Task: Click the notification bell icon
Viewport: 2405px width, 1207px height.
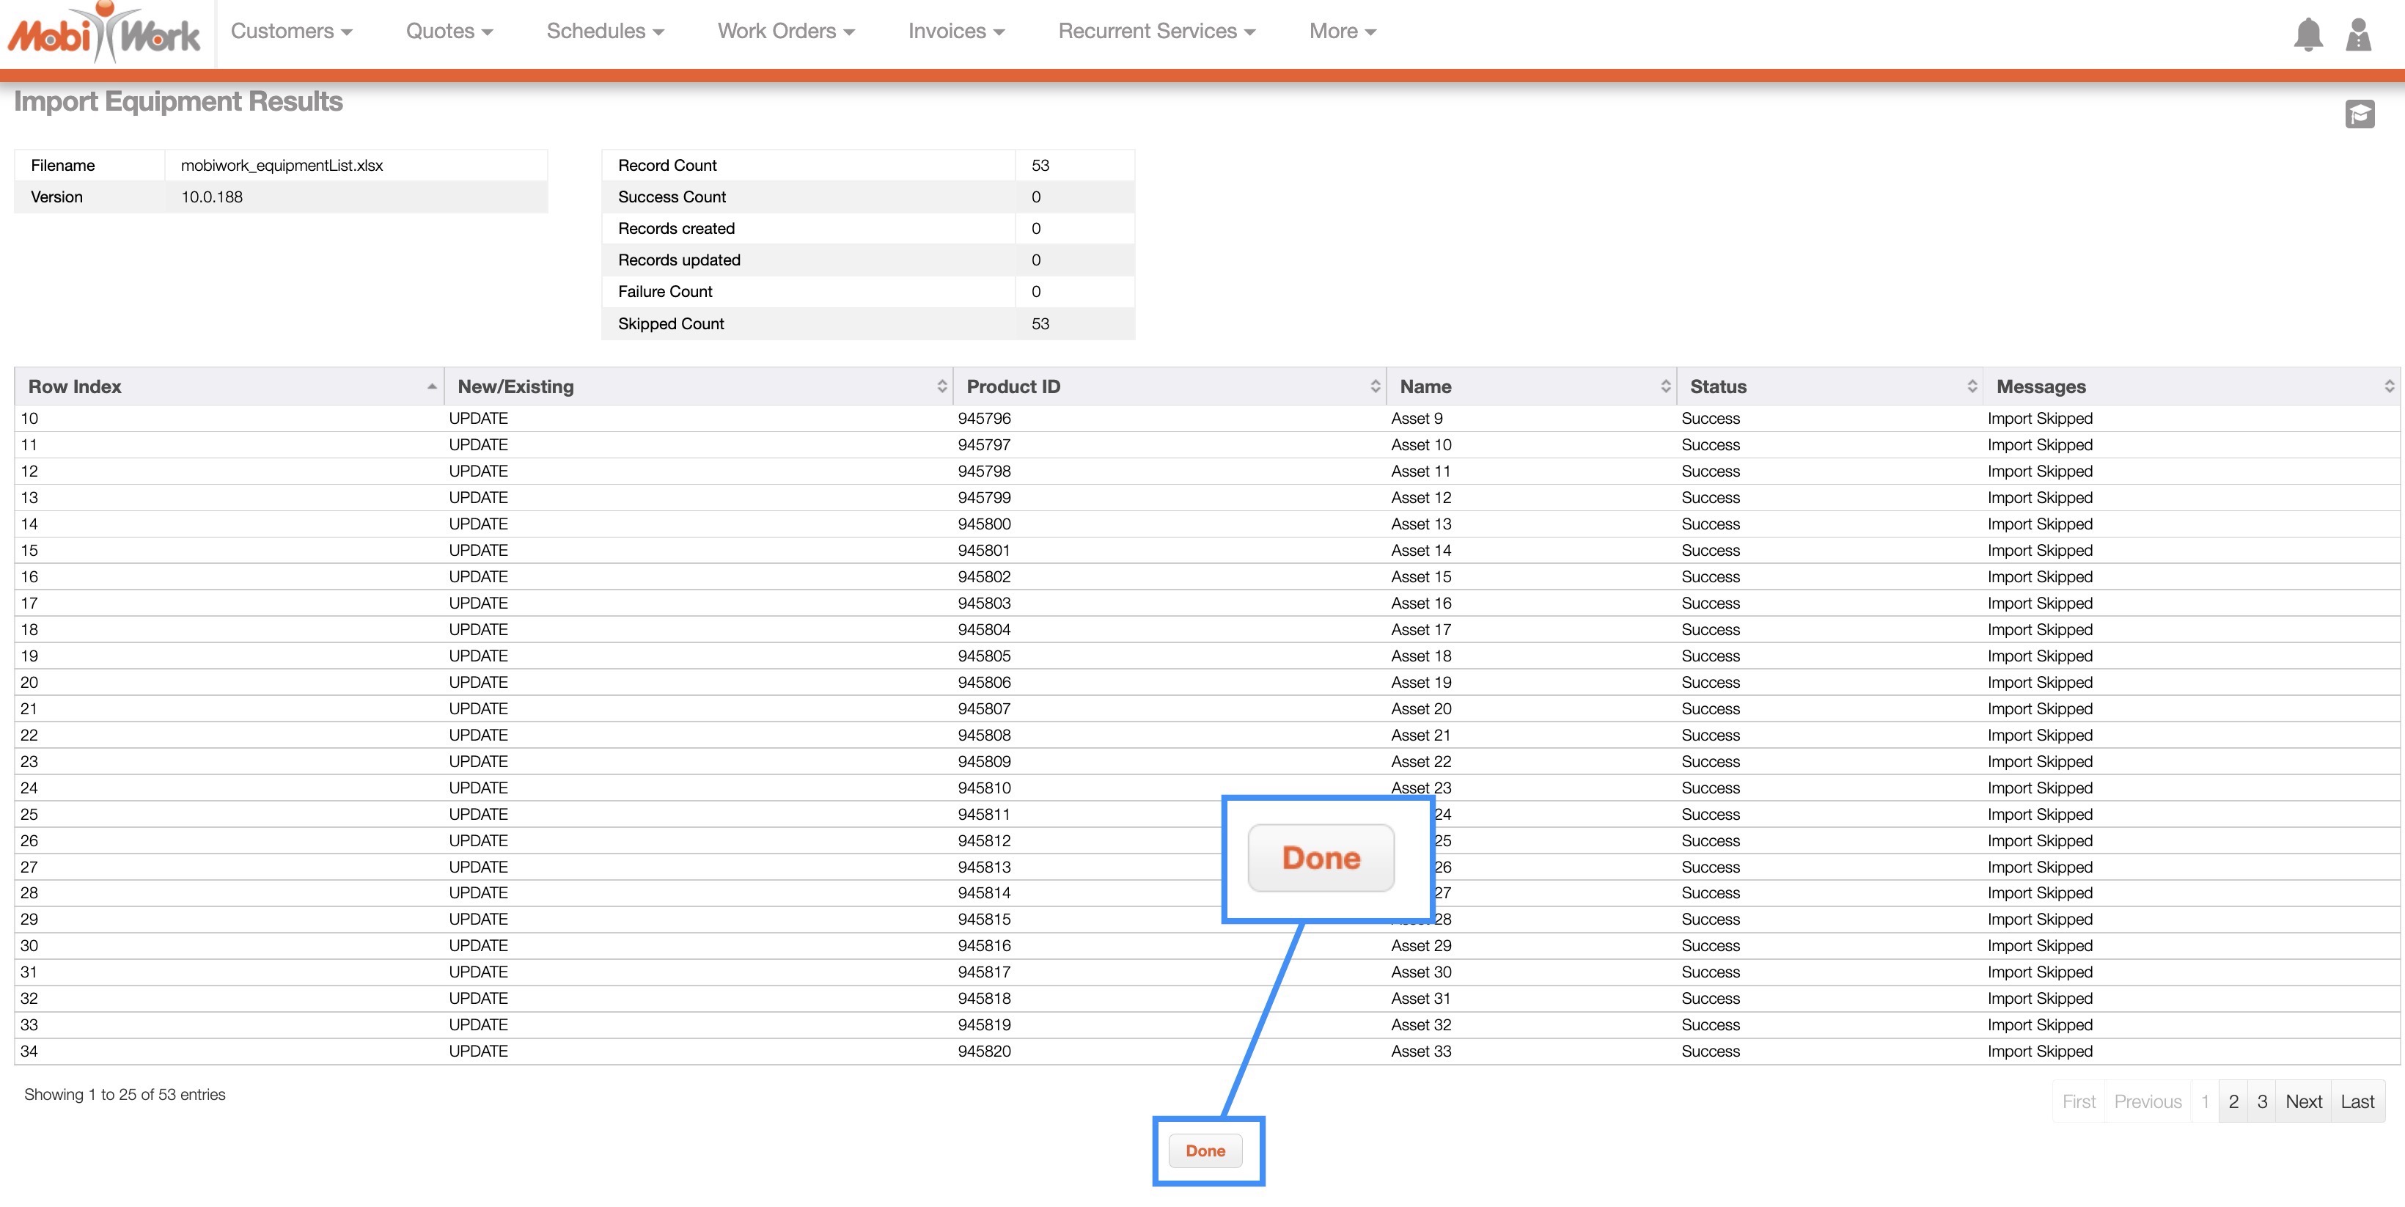Action: (x=2307, y=34)
